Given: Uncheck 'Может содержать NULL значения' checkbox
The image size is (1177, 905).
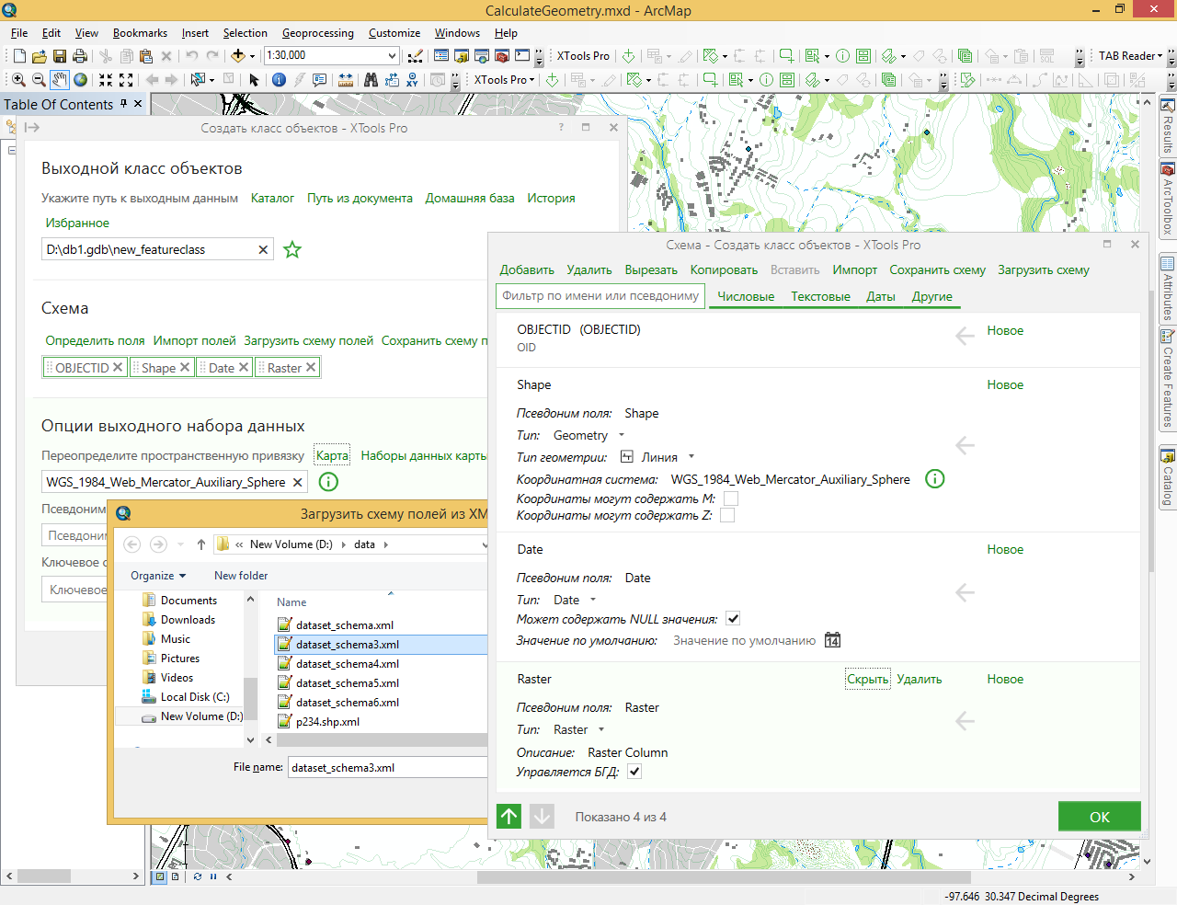Looking at the screenshot, I should tap(733, 619).
